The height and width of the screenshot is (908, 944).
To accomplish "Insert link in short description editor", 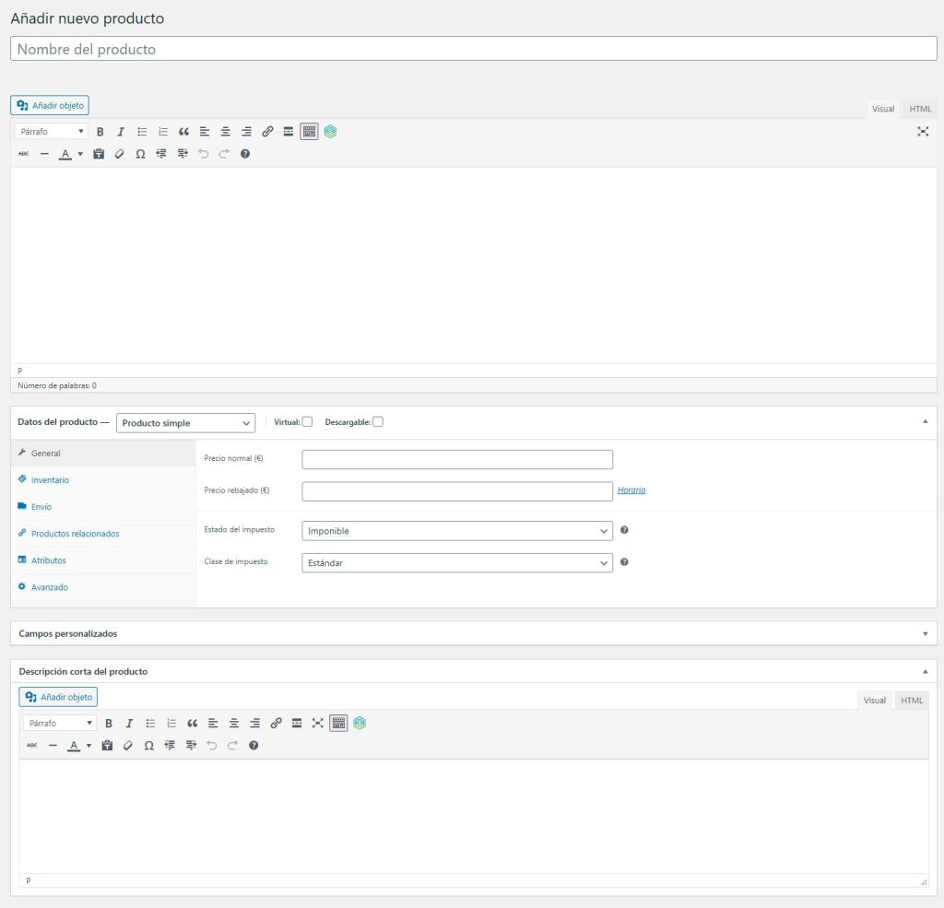I will coord(276,723).
